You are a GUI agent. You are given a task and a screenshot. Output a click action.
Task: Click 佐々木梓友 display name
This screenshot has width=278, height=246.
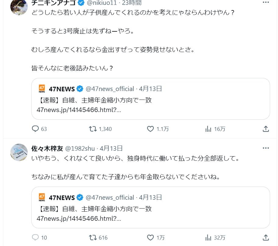[47, 148]
